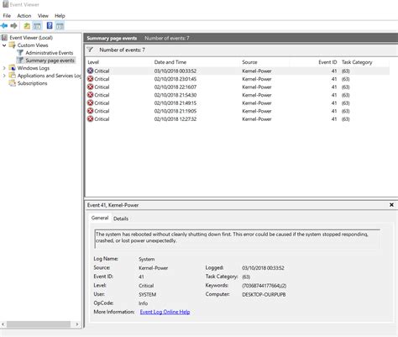This screenshot has height=337, width=398.
Task: Sort by the Task Category column header
Action: click(357, 62)
